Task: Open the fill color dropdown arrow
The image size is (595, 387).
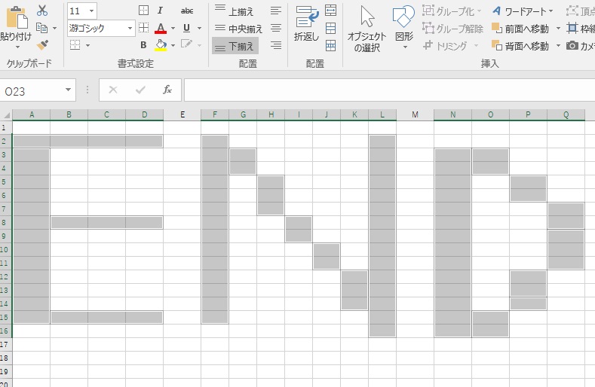Action: coord(173,45)
